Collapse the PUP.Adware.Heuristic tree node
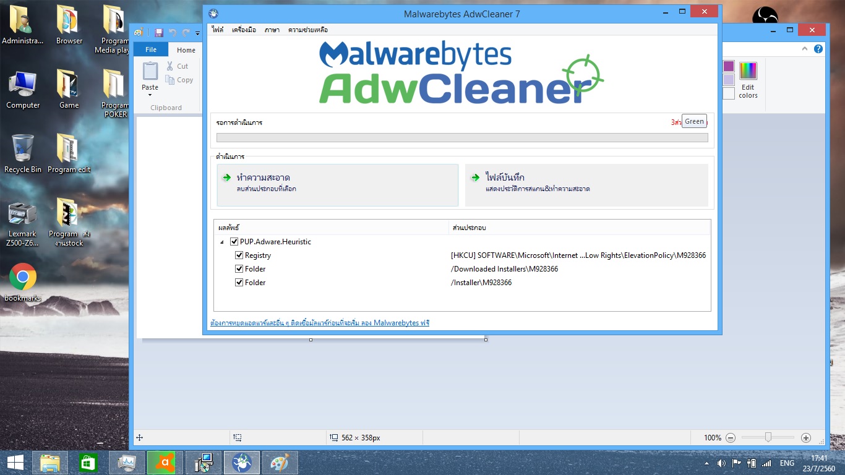 click(x=222, y=242)
